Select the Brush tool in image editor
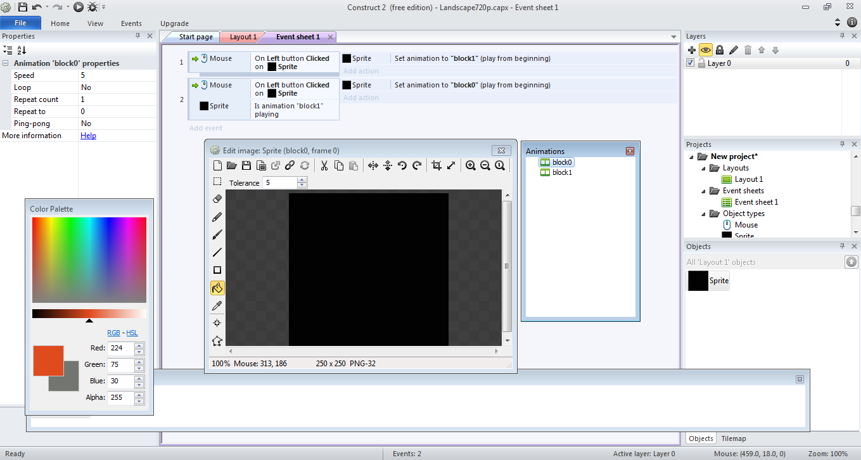The height and width of the screenshot is (460, 861). click(217, 234)
